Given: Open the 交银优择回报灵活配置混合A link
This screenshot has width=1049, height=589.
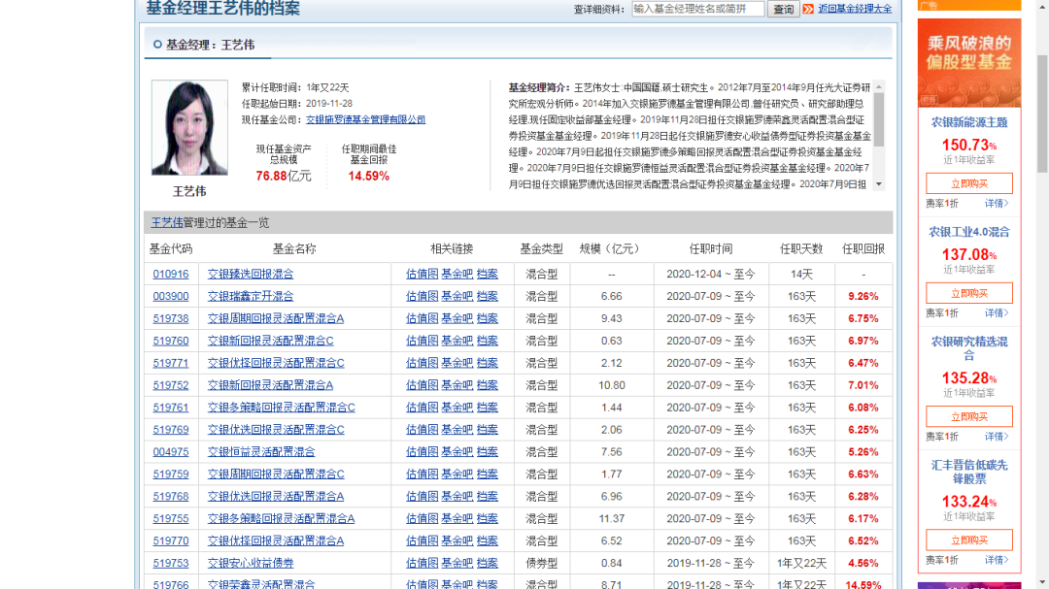Looking at the screenshot, I should point(276,540).
